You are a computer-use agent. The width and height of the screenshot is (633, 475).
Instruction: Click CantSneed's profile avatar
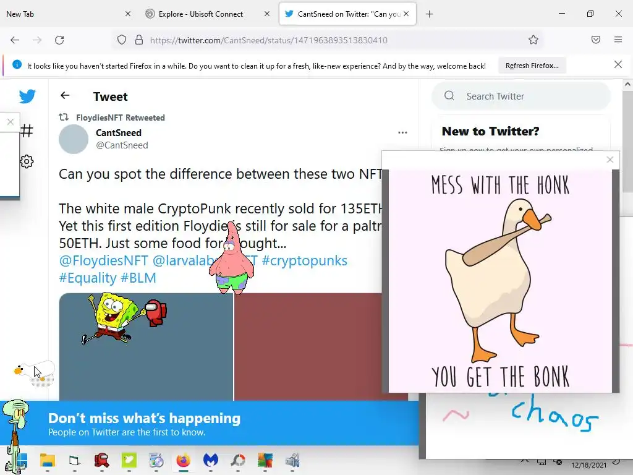(74, 139)
